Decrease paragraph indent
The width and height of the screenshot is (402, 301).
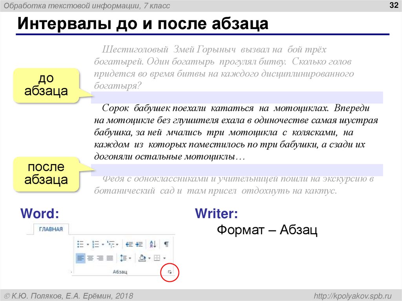point(129,244)
